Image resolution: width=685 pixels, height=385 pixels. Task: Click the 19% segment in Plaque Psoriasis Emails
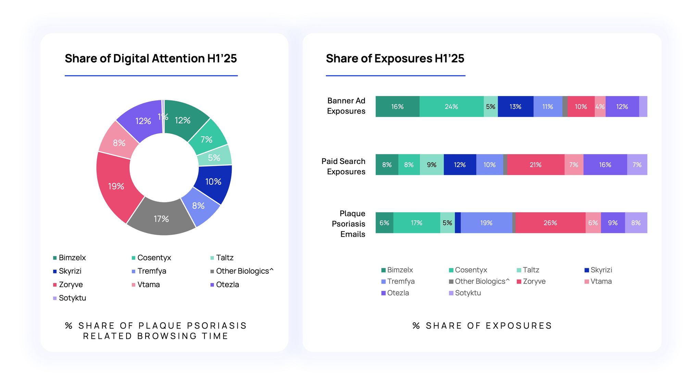(486, 223)
